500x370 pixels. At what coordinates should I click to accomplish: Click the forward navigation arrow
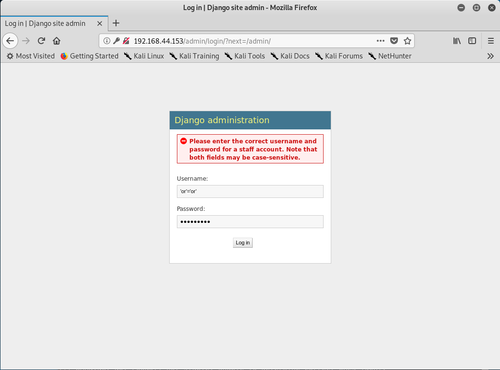point(26,41)
